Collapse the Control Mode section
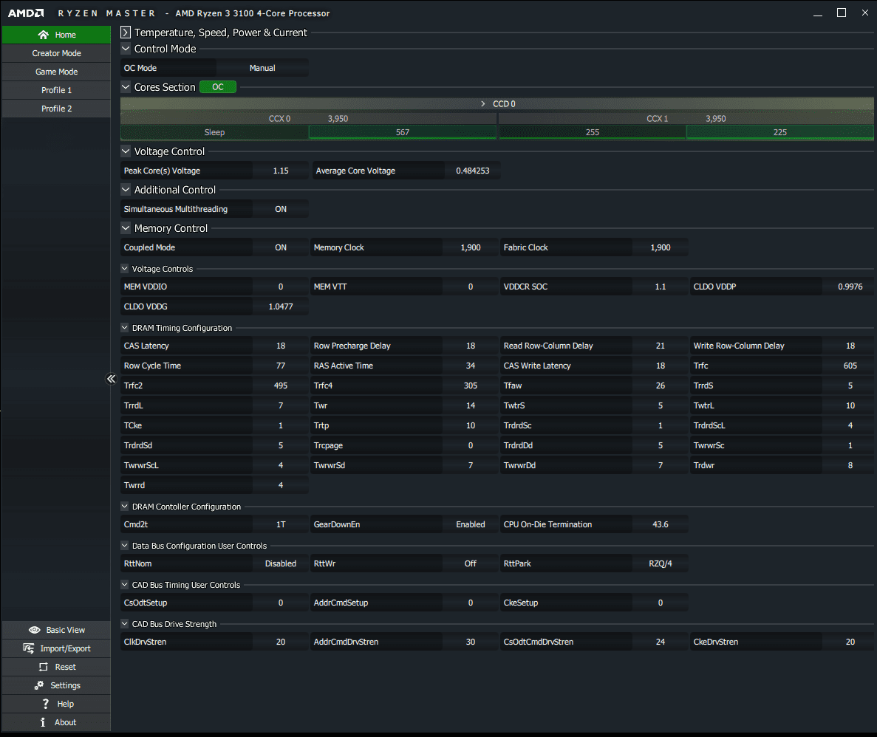This screenshot has height=737, width=877. pos(126,49)
